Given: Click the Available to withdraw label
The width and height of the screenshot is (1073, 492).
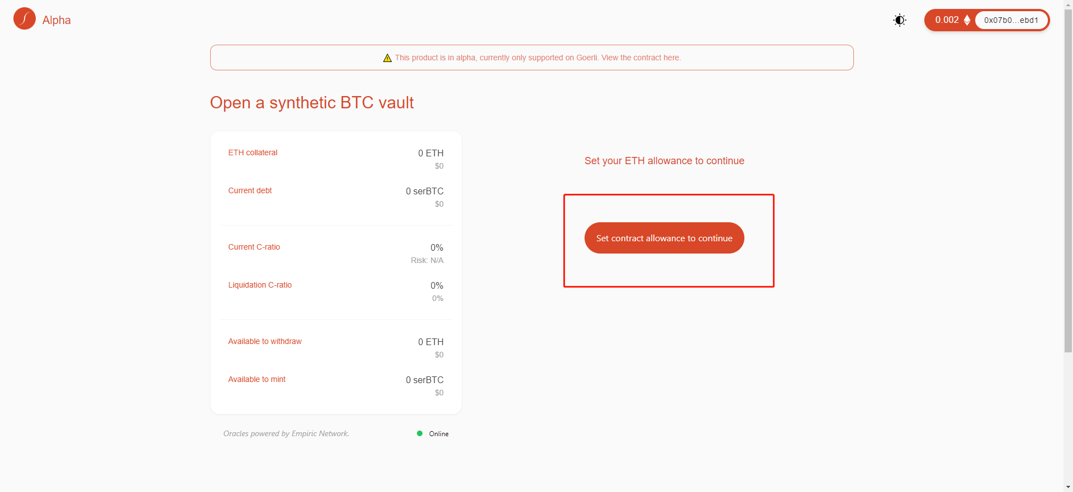Looking at the screenshot, I should pyautogui.click(x=265, y=341).
